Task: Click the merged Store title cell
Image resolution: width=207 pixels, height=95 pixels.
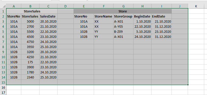Action: [x=123, y=11]
